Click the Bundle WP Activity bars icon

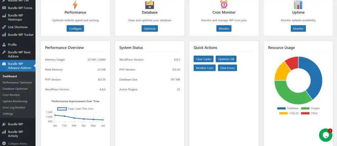(4, 132)
